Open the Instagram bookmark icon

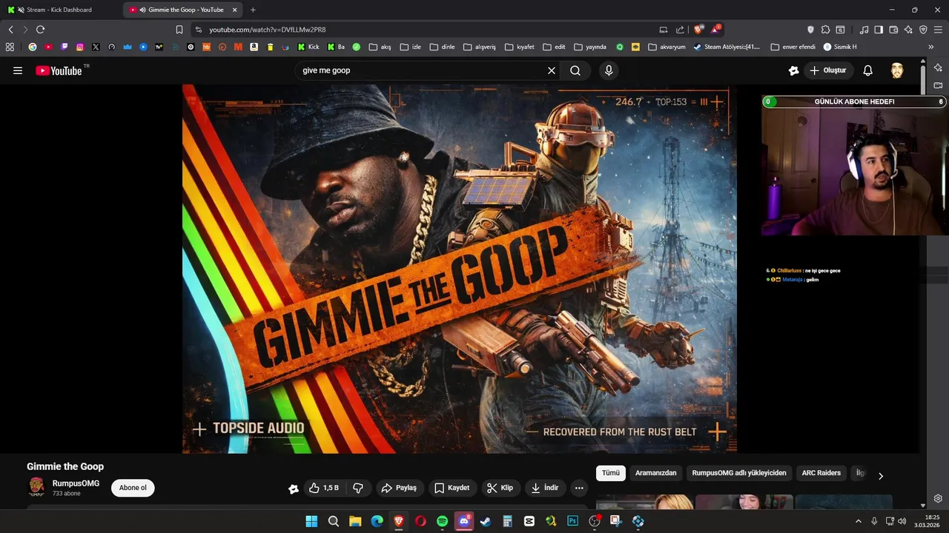tap(80, 47)
